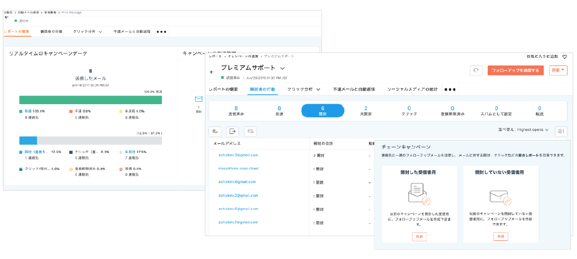The height and width of the screenshot is (259, 577).
Task: Click the opened-envelope illustration in chain campaign
Action: (x=419, y=194)
